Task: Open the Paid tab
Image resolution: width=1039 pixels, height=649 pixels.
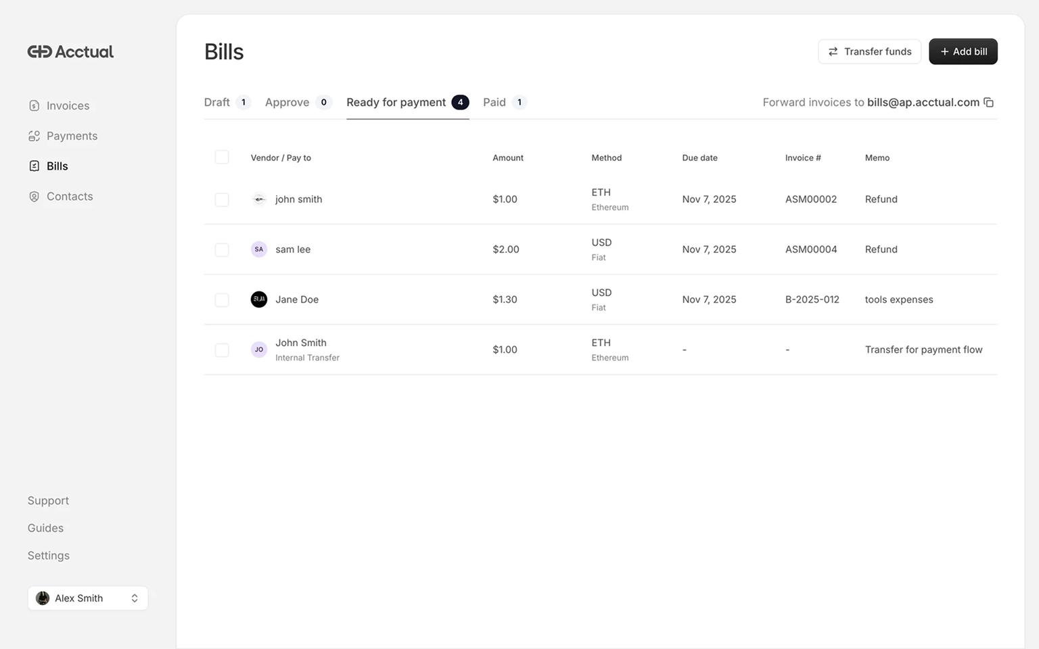Action: coord(494,103)
